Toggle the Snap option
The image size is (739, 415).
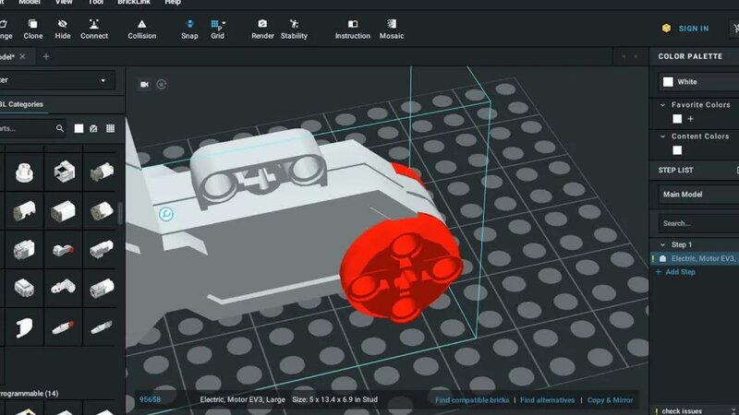tap(189, 30)
